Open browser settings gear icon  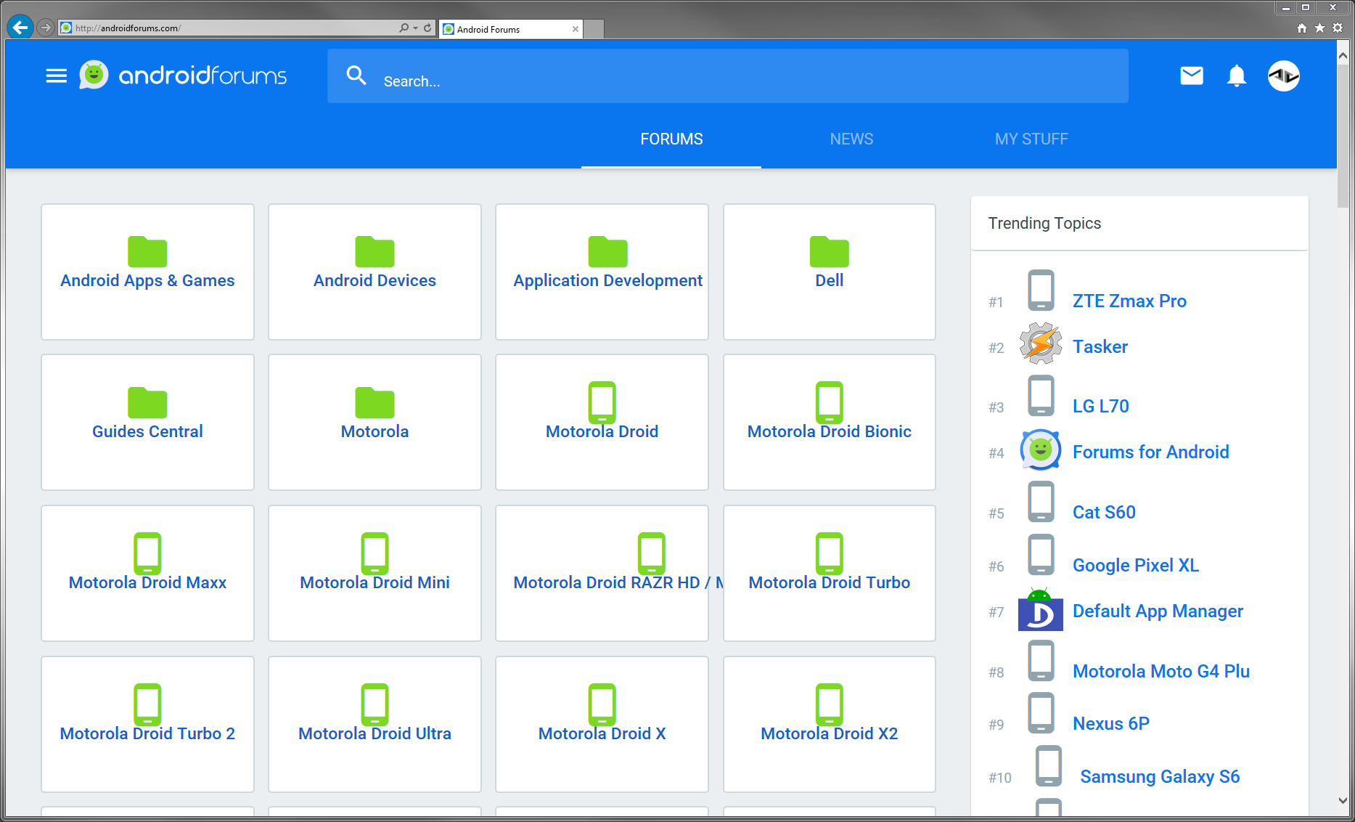point(1338,28)
